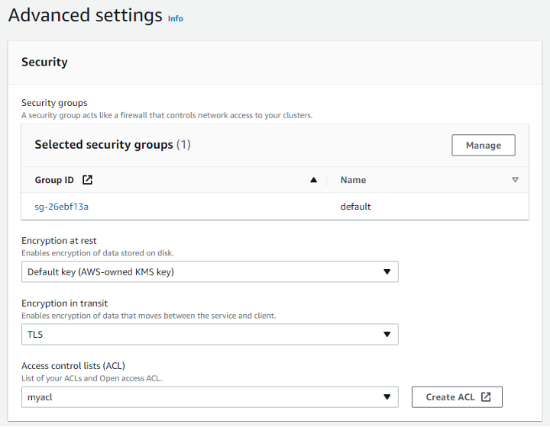
Task: Click the Selected security groups heading
Action: pos(104,145)
